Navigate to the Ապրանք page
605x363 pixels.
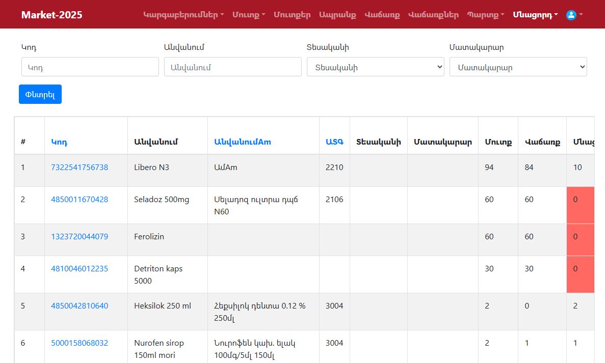coord(337,15)
